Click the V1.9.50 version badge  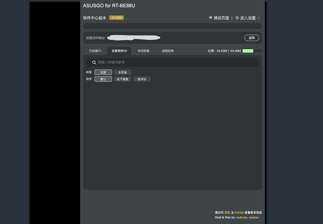[117, 18]
